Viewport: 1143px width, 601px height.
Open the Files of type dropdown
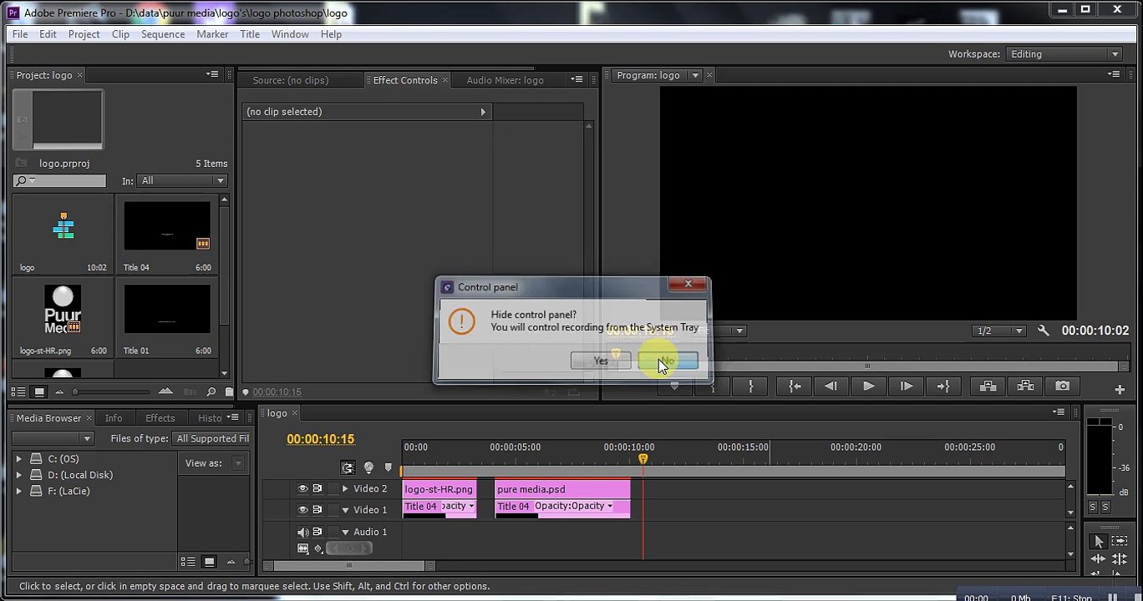click(211, 438)
